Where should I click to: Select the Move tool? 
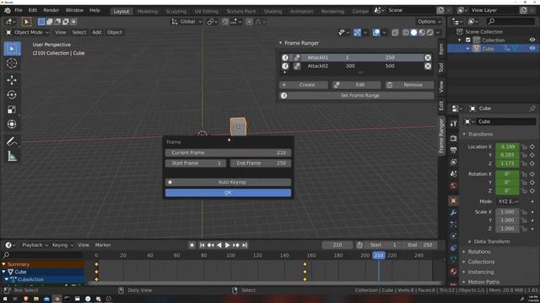12,80
